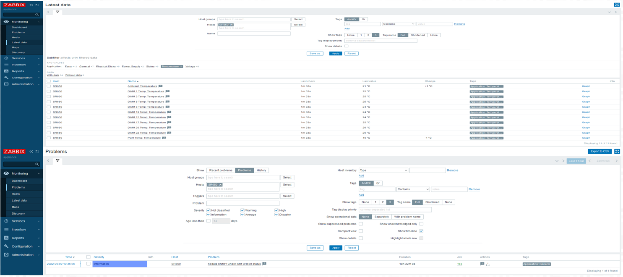The image size is (623, 277).
Task: Collapse filter with down chevron in Latest data
Action: pyautogui.click(x=609, y=12)
